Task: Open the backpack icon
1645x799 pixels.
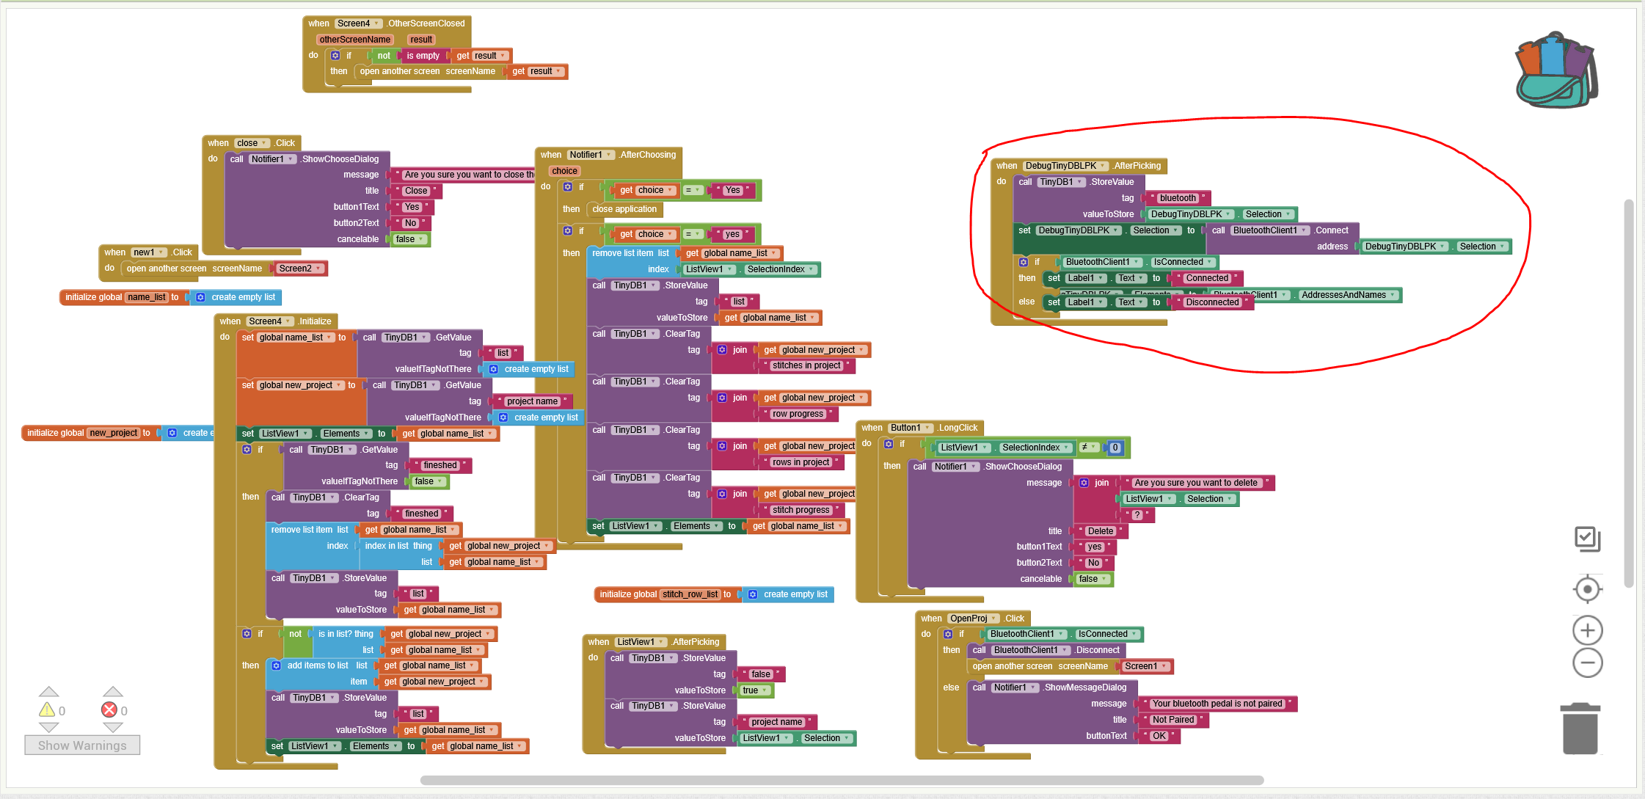Action: coord(1556,70)
